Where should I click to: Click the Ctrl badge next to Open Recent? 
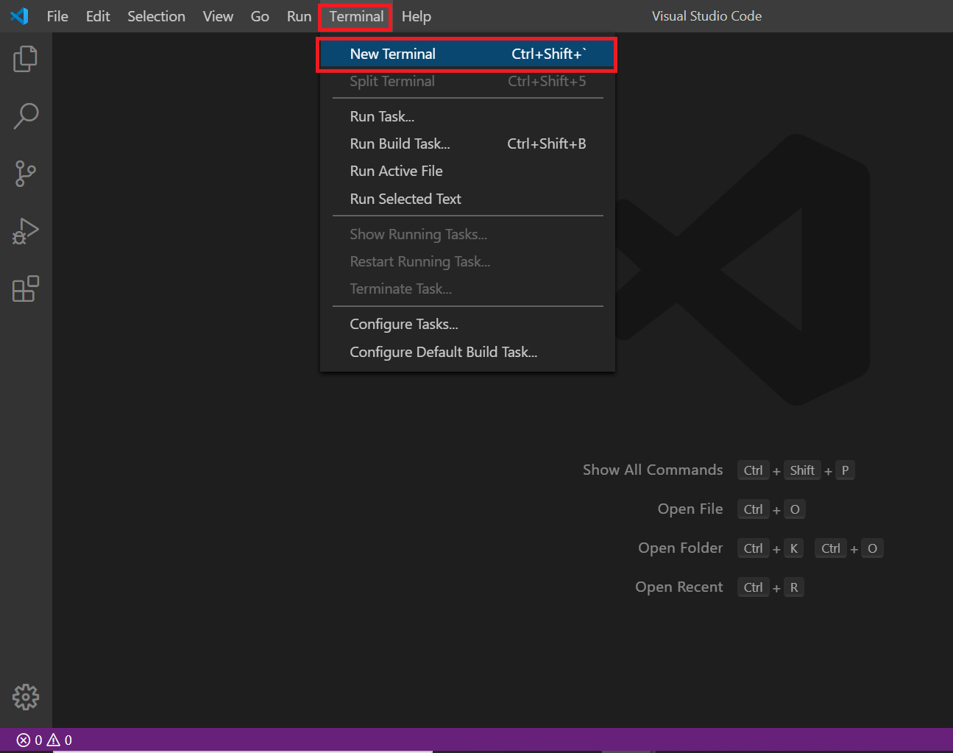753,587
